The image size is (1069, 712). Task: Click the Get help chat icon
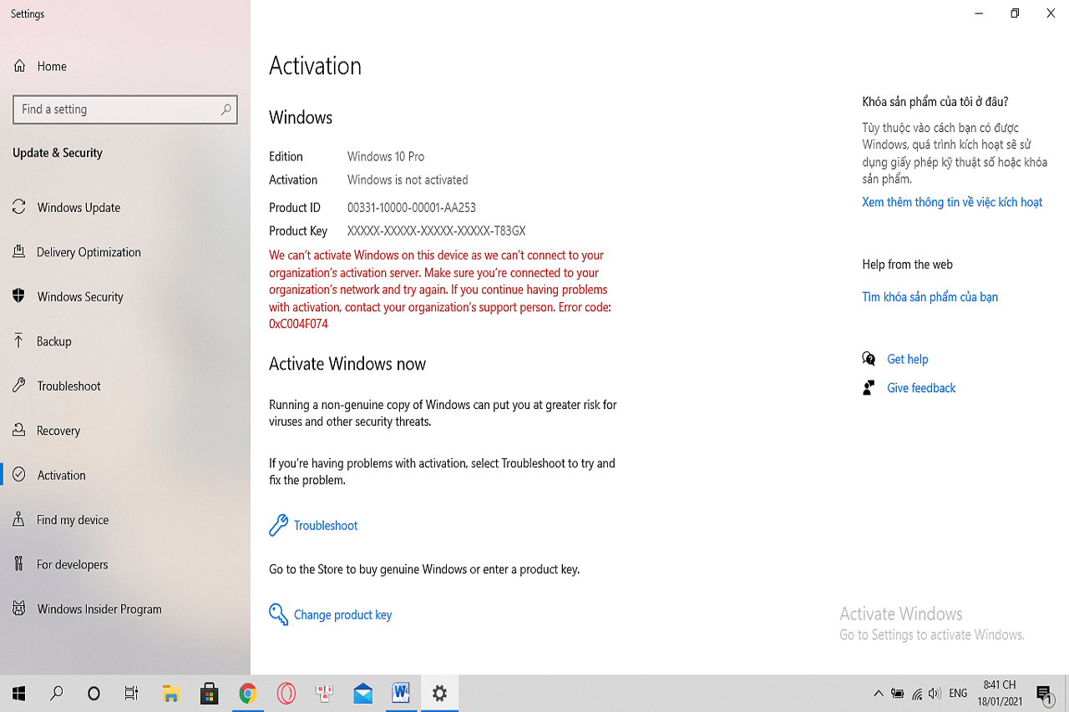869,358
